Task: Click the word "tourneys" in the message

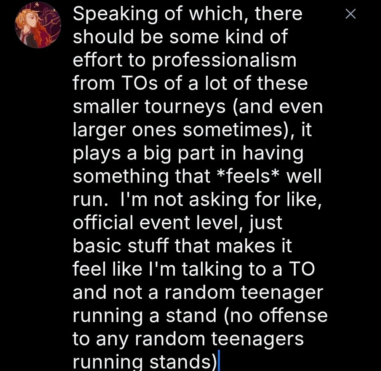Action: (185, 107)
